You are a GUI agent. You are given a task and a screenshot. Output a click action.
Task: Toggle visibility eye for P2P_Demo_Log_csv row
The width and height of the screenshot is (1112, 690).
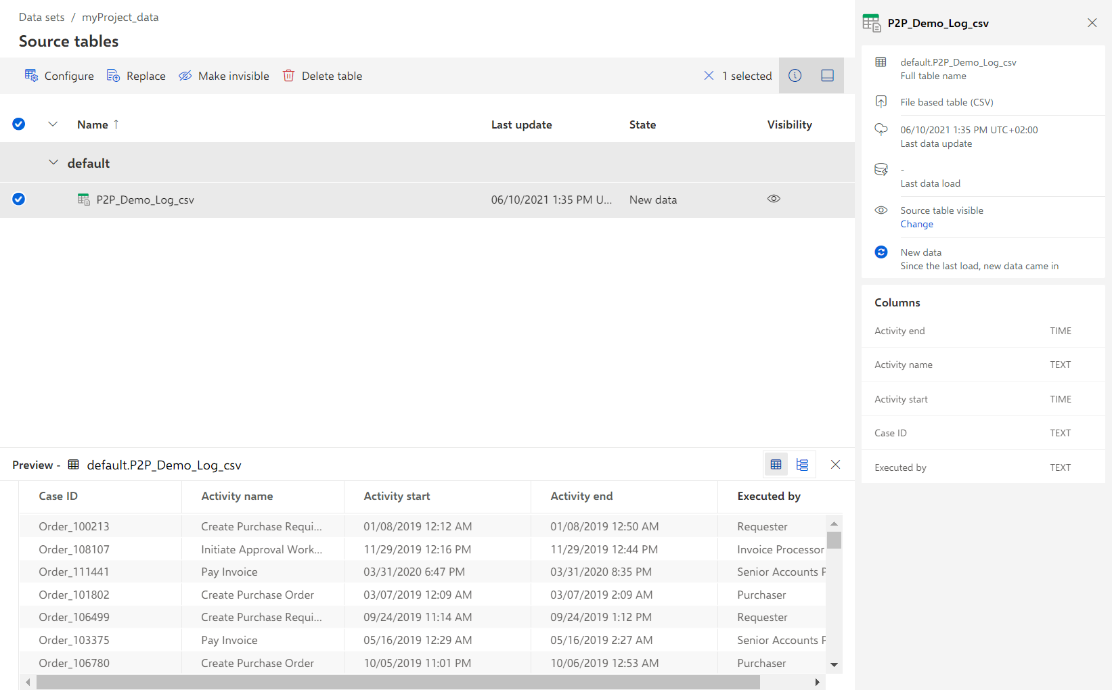point(774,199)
